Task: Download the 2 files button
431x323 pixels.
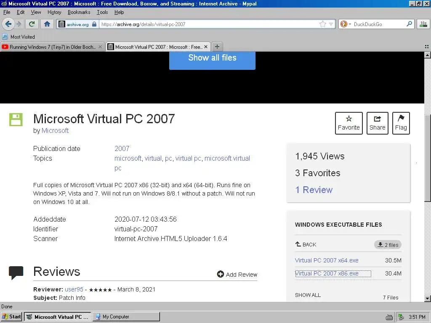Action: pyautogui.click(x=388, y=245)
